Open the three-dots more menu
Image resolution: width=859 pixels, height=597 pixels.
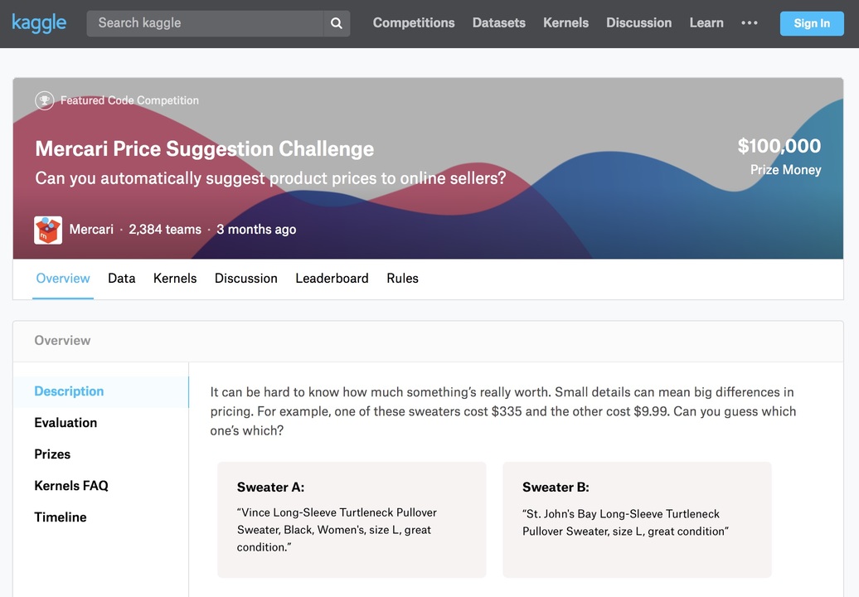[x=750, y=23]
